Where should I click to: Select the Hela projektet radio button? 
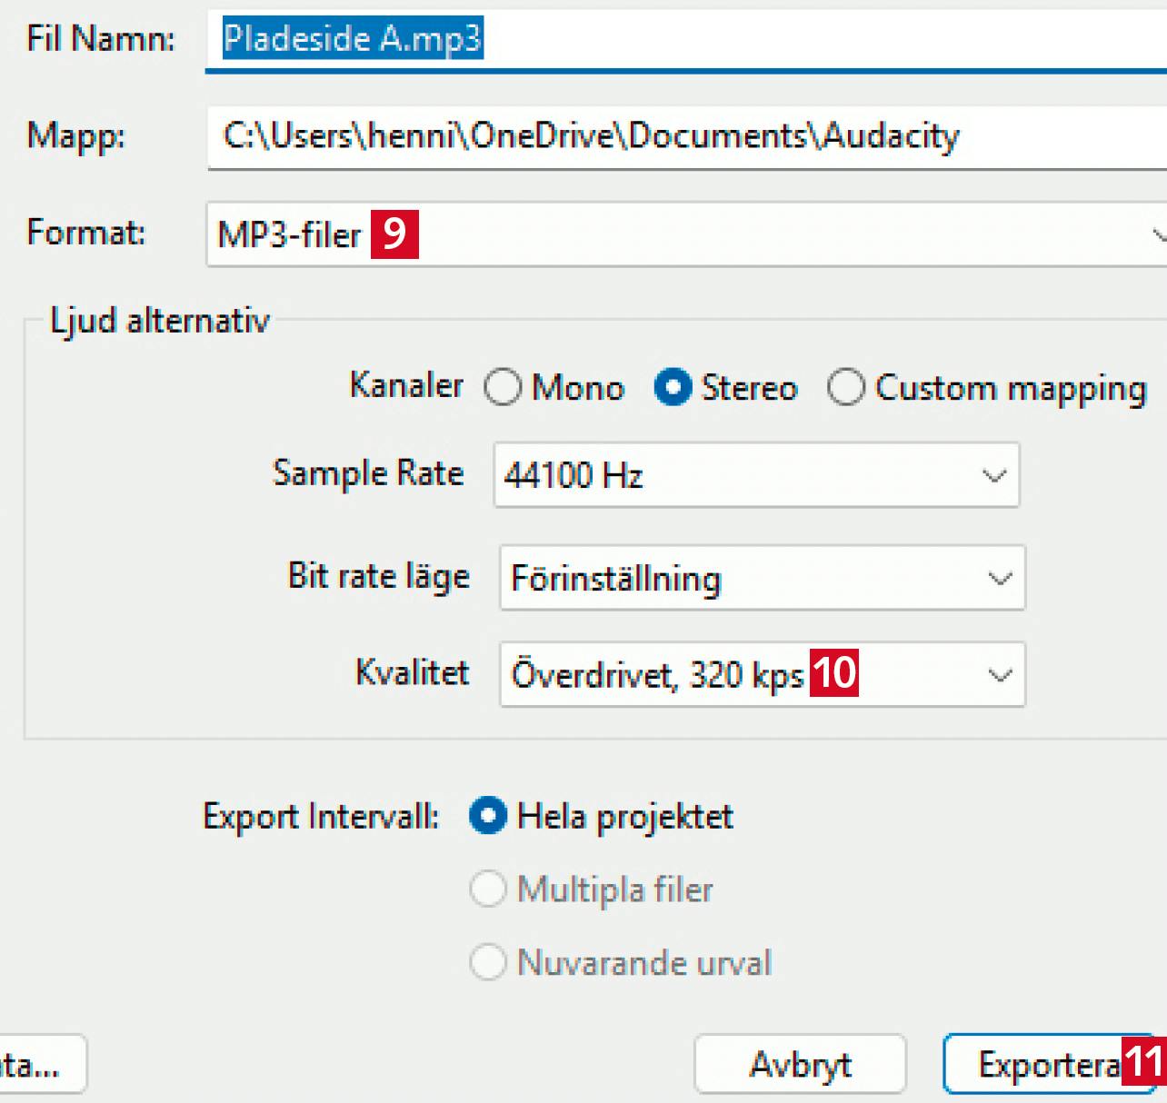point(488,816)
